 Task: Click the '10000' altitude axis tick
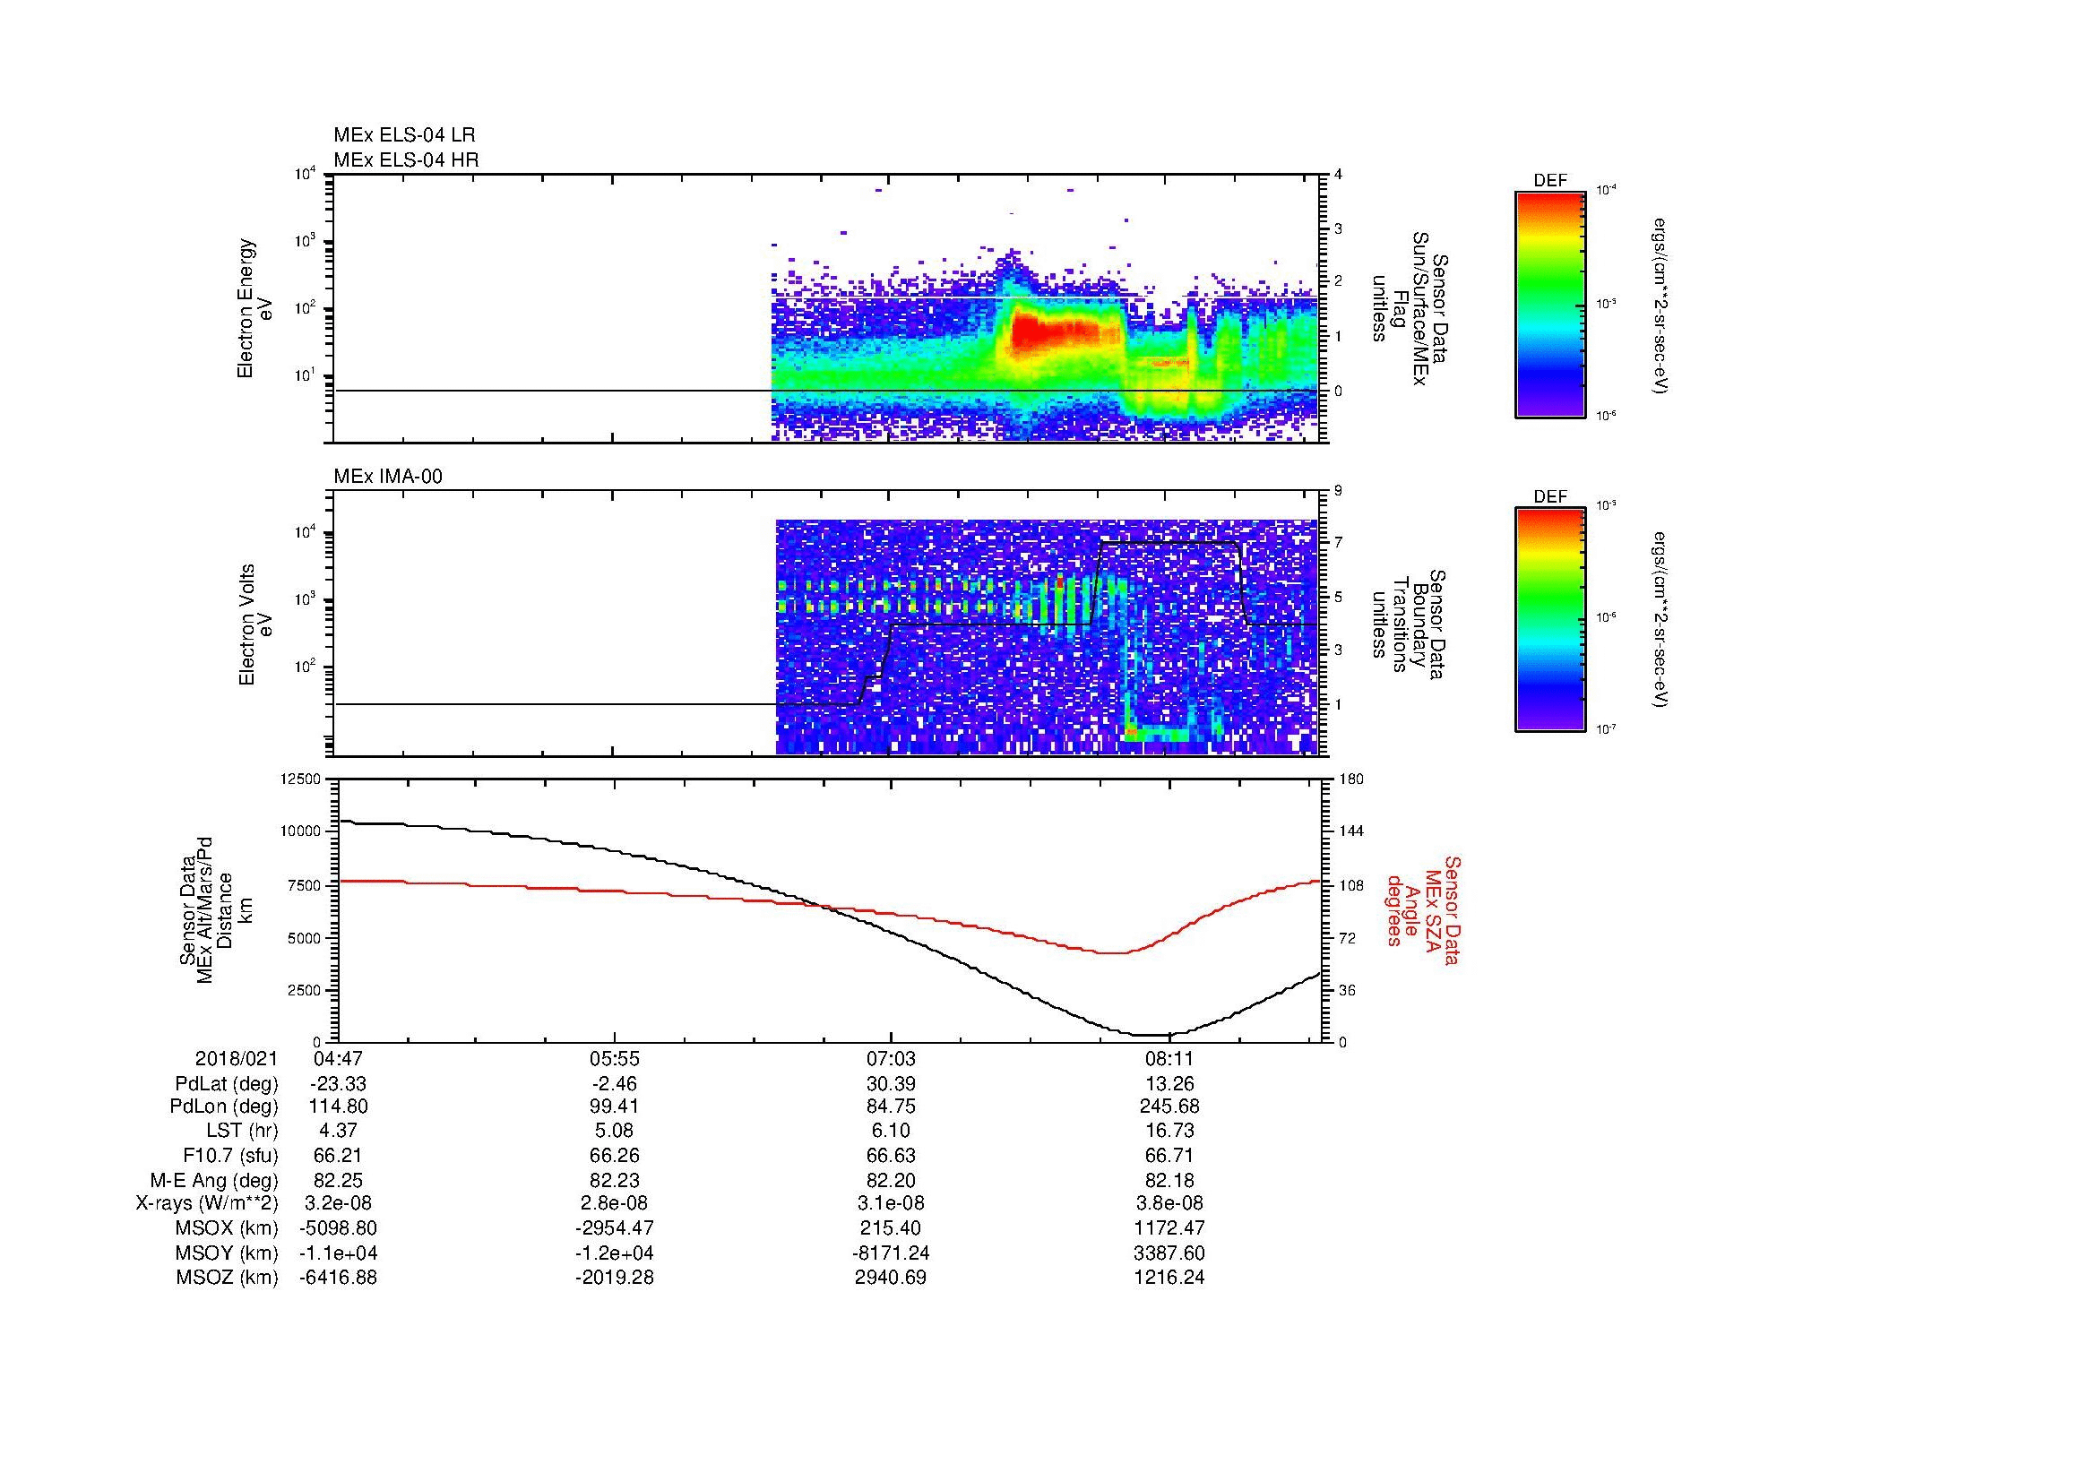click(x=302, y=831)
